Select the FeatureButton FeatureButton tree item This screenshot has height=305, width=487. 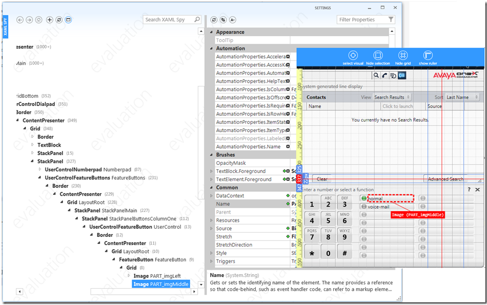153,260
